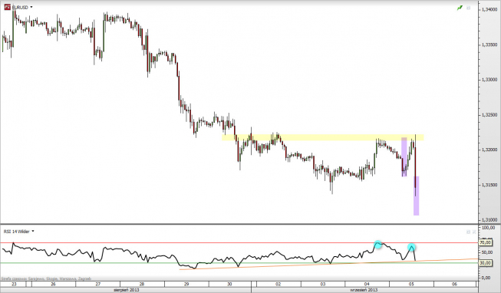Image resolution: width=501 pixels, height=293 pixels.
Task: Click the 1,32000 price axis label
Action: (x=489, y=150)
